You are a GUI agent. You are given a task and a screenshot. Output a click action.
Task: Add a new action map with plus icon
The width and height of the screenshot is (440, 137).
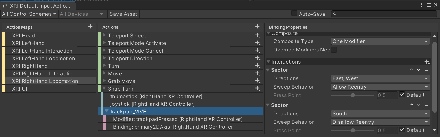(x=90, y=27)
